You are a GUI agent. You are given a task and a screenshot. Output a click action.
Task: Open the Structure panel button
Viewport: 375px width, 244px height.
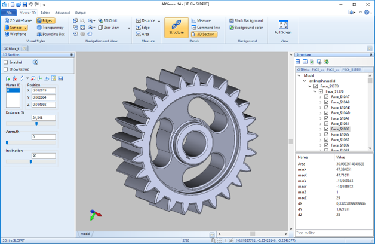[x=176, y=28]
